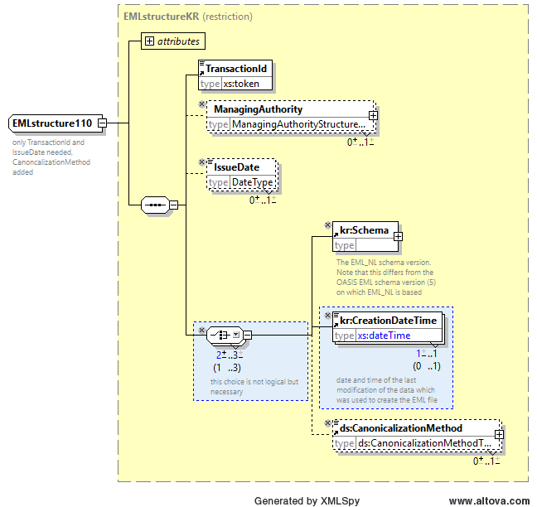Click the EMLstructureKR restriction title

click(x=188, y=17)
